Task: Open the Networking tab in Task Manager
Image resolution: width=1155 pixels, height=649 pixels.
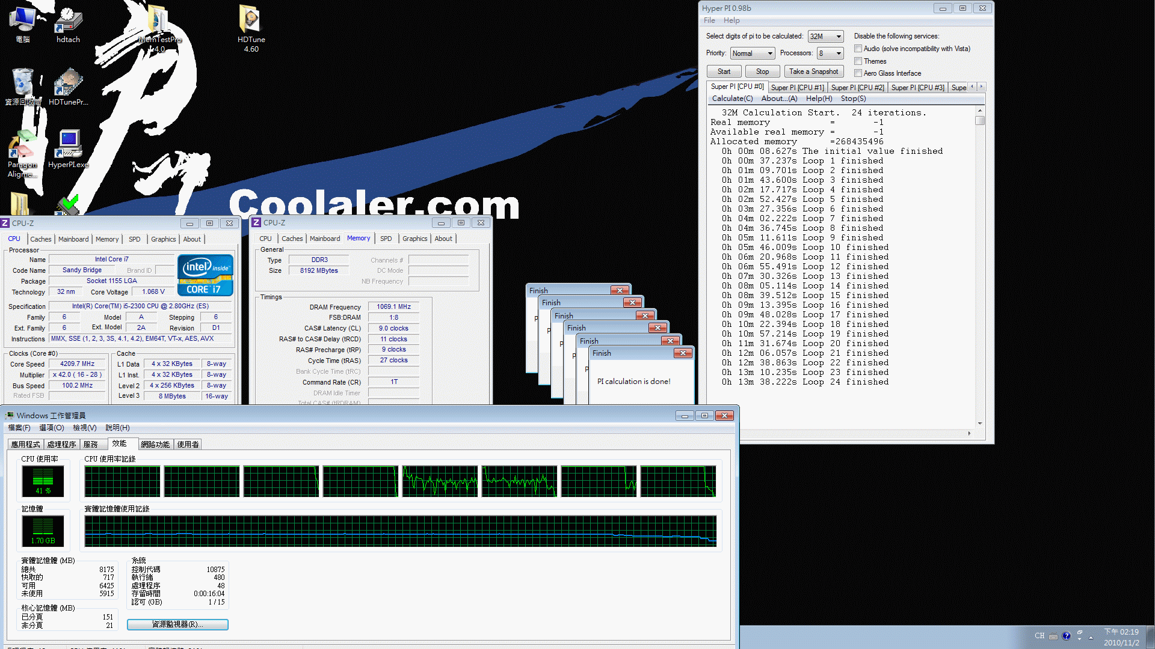Action: [x=155, y=445]
